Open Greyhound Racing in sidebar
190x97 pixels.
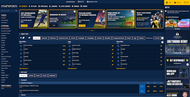[6, 57]
